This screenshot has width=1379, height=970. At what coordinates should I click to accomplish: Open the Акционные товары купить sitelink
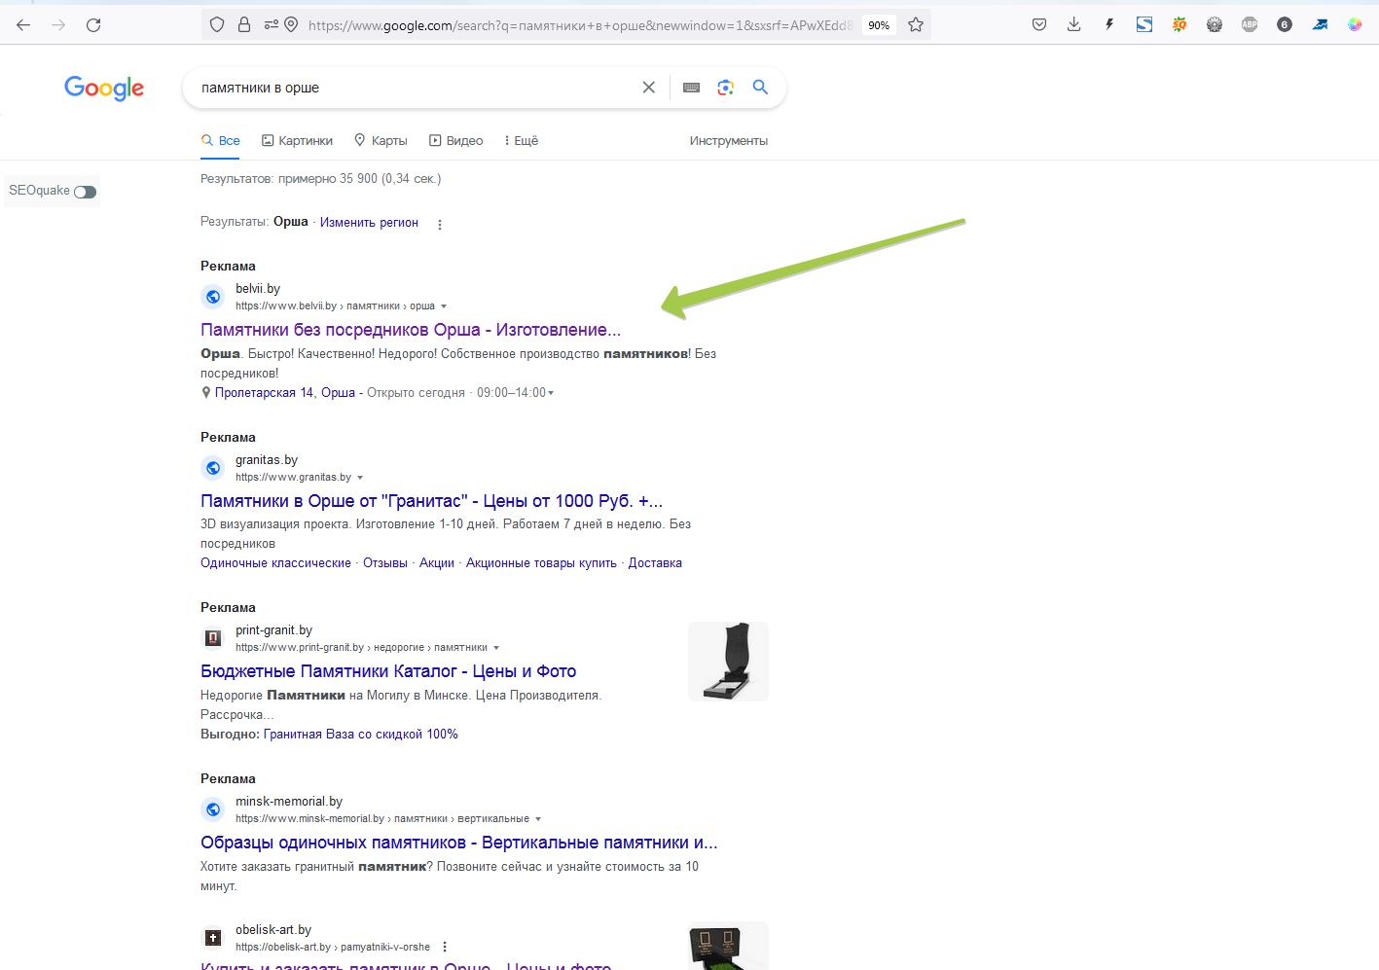coord(541,563)
